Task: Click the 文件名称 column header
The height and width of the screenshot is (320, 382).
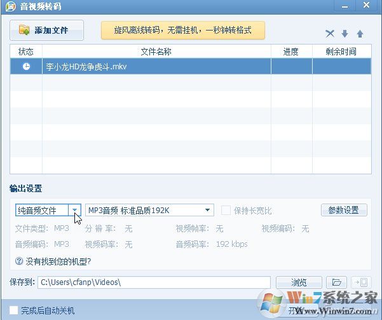Action: coord(156,52)
